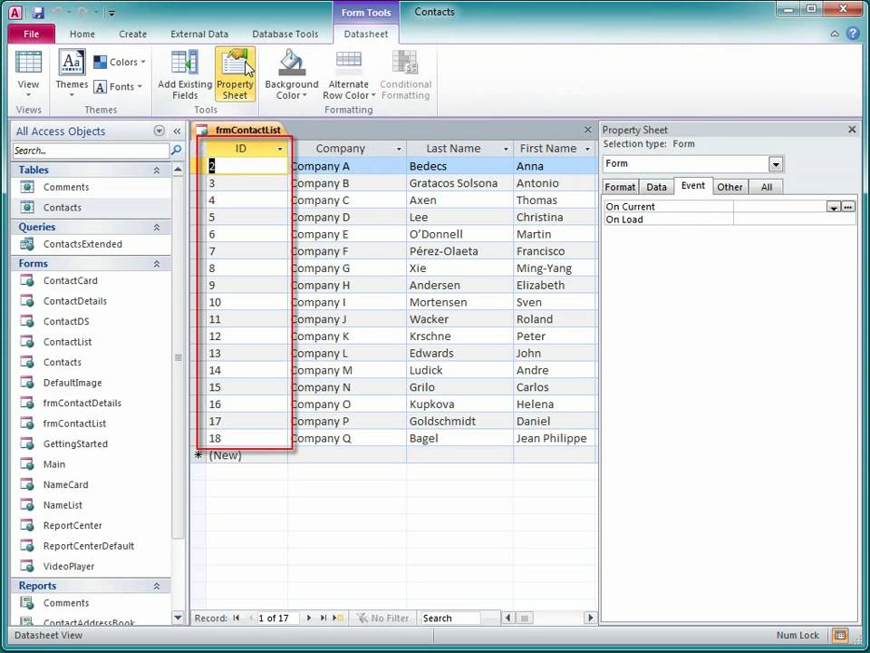Switch to Database Tools ribbon tab
This screenshot has width=870, height=653.
click(285, 34)
